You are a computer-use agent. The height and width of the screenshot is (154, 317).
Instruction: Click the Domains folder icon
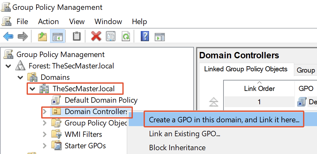(x=32, y=77)
